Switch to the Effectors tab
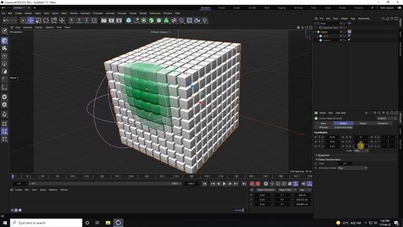 pos(324,127)
